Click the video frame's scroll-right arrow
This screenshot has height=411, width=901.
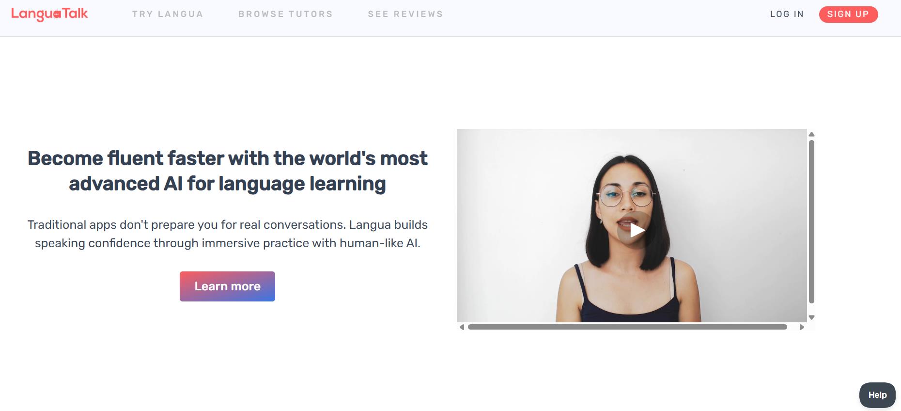click(x=802, y=327)
